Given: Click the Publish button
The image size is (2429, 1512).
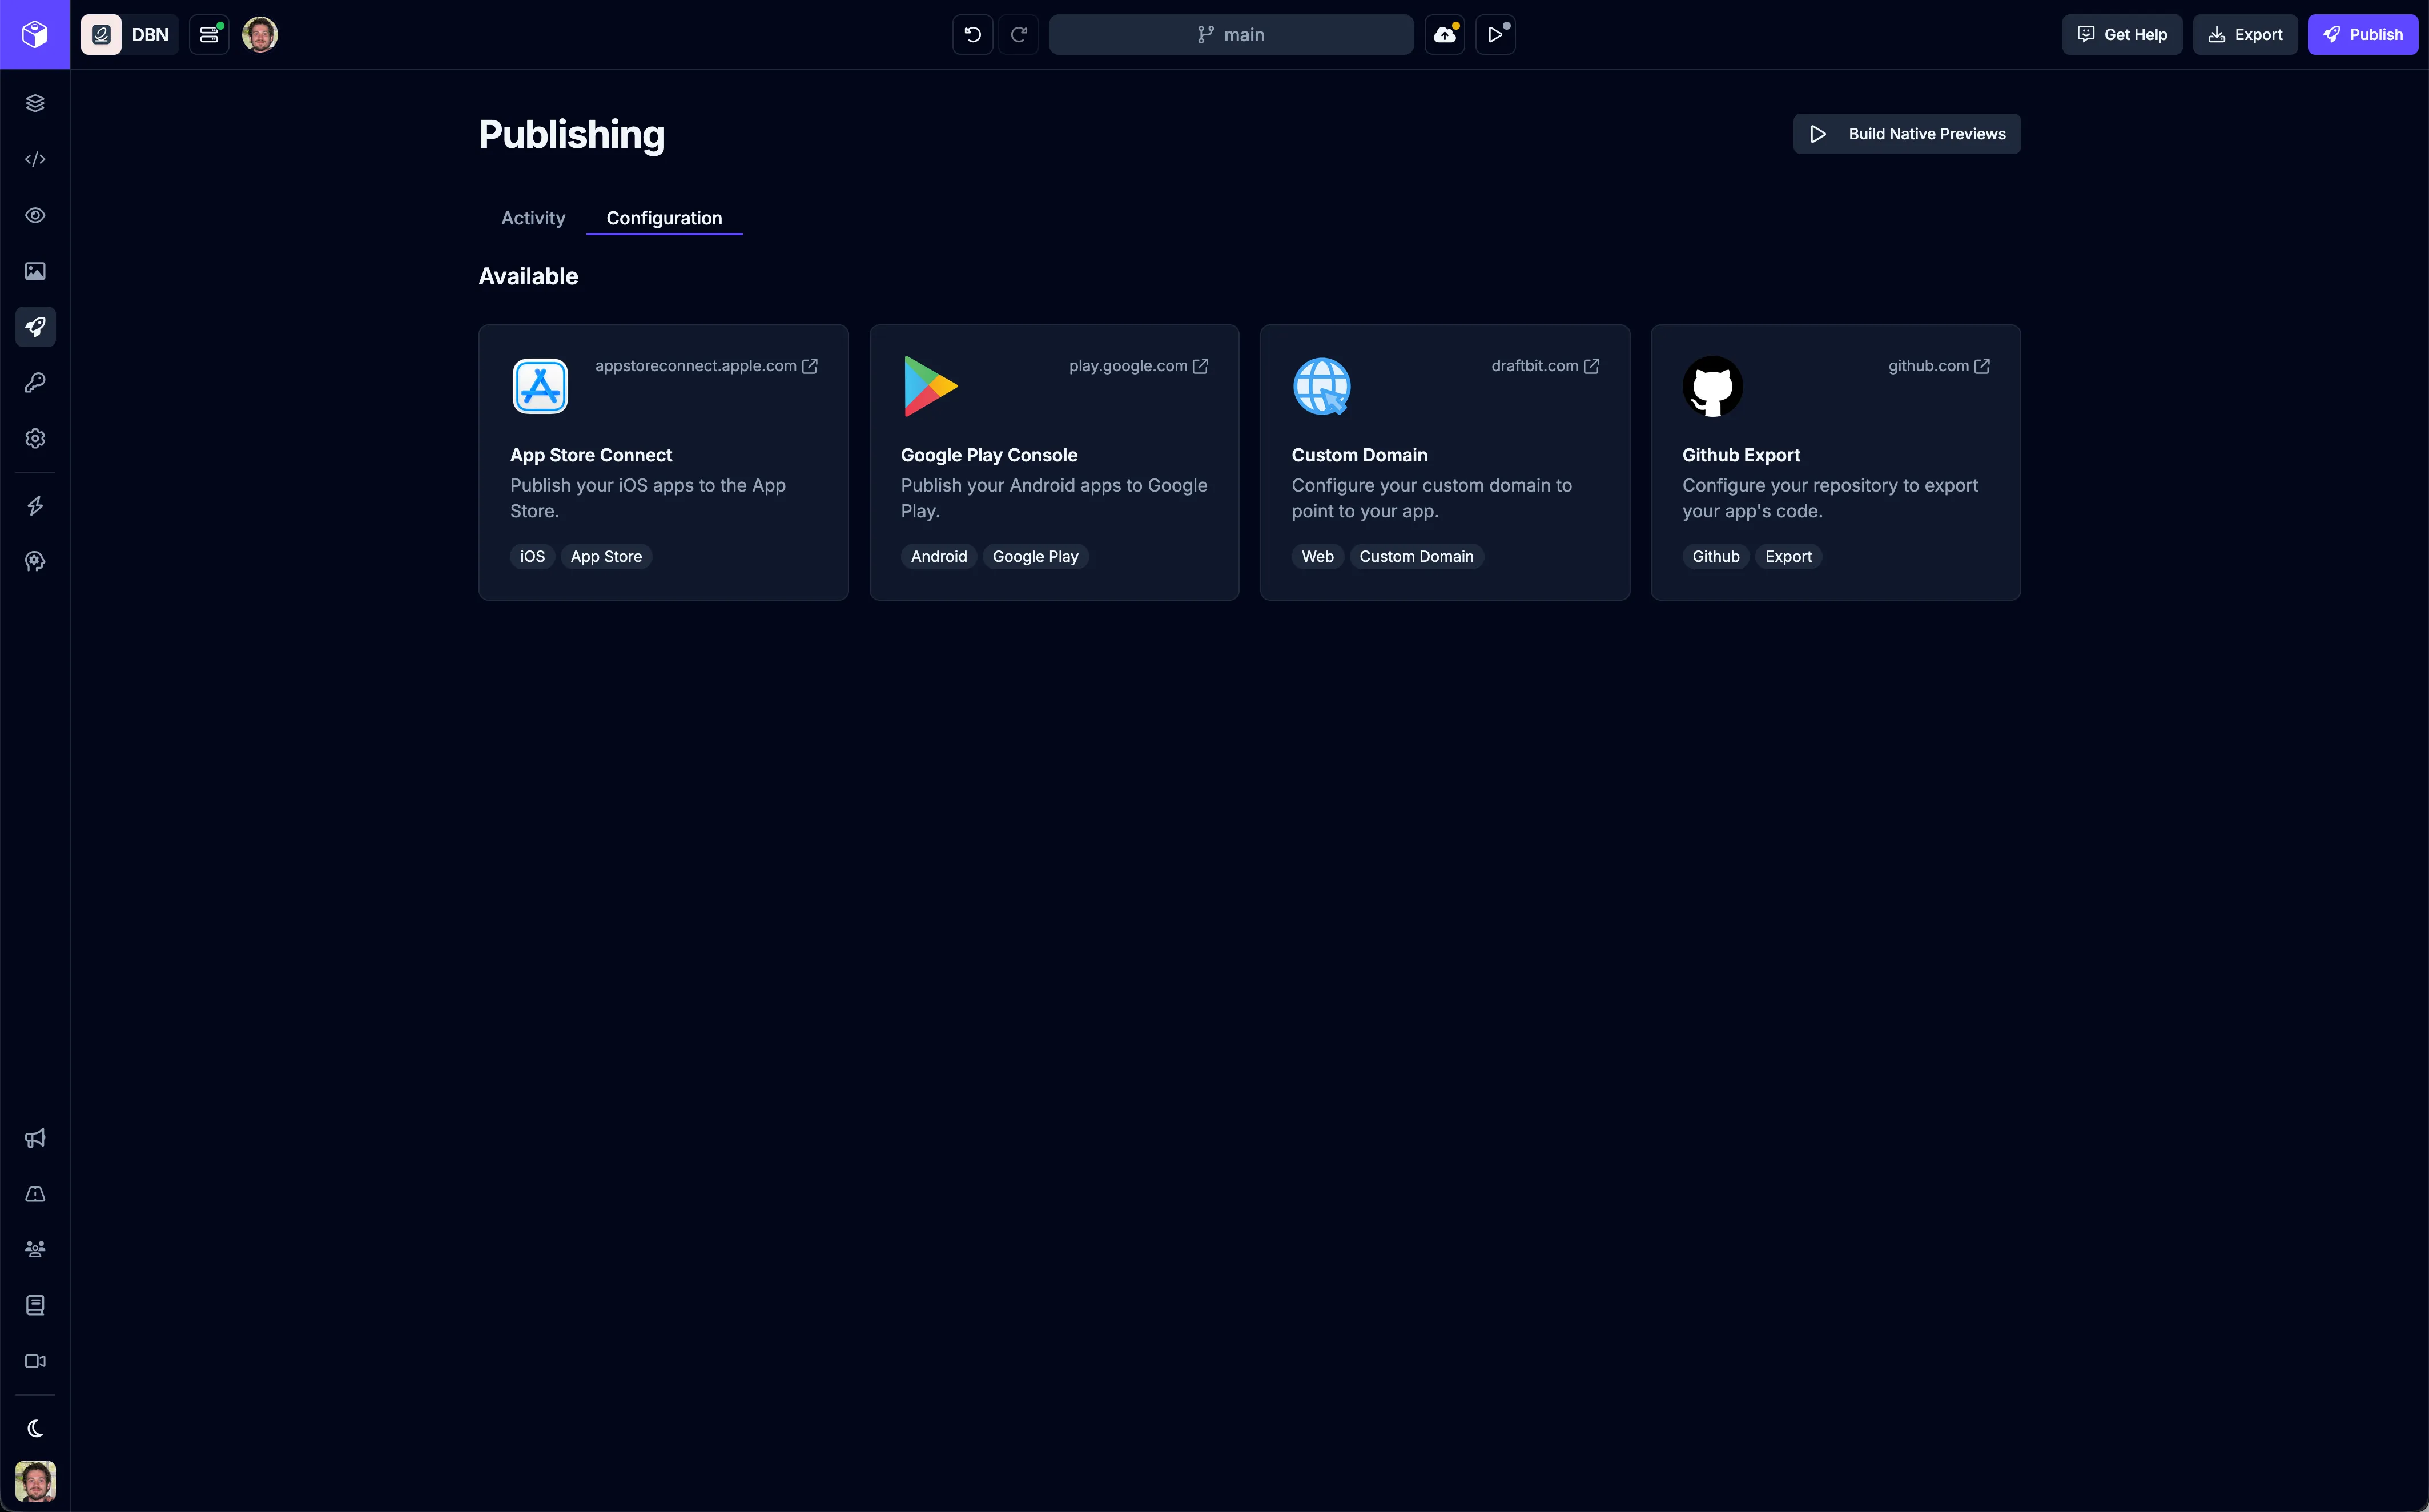Looking at the screenshot, I should [2363, 34].
